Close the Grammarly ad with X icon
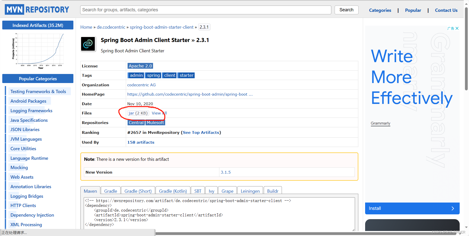Viewport: 469px width, 236px height. click(457, 28)
